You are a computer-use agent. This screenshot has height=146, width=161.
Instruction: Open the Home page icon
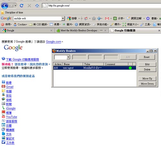[x=37, y=6]
